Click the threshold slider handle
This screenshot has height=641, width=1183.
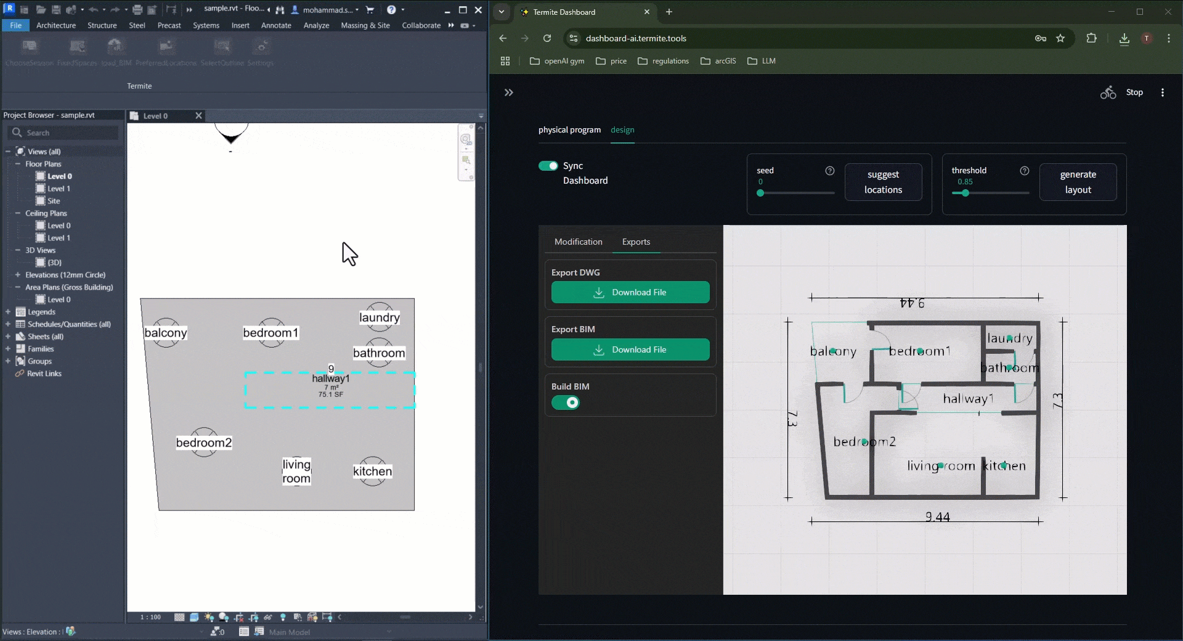(x=966, y=193)
